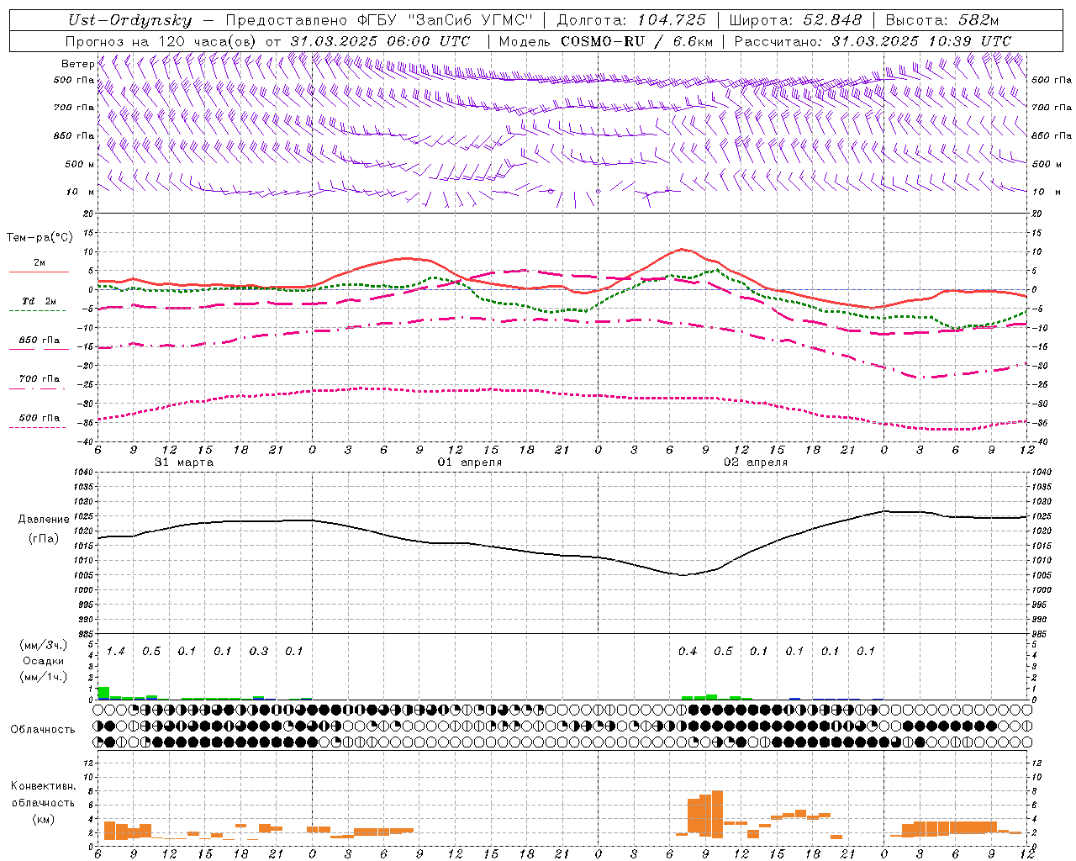This screenshot has width=1076, height=861.
Task: Click the "(мм/3ч.)" unit label
Action: tap(43, 645)
